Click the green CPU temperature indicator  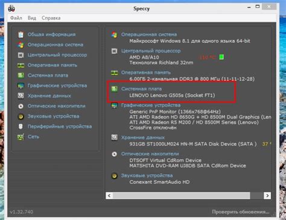[x=221, y=57]
